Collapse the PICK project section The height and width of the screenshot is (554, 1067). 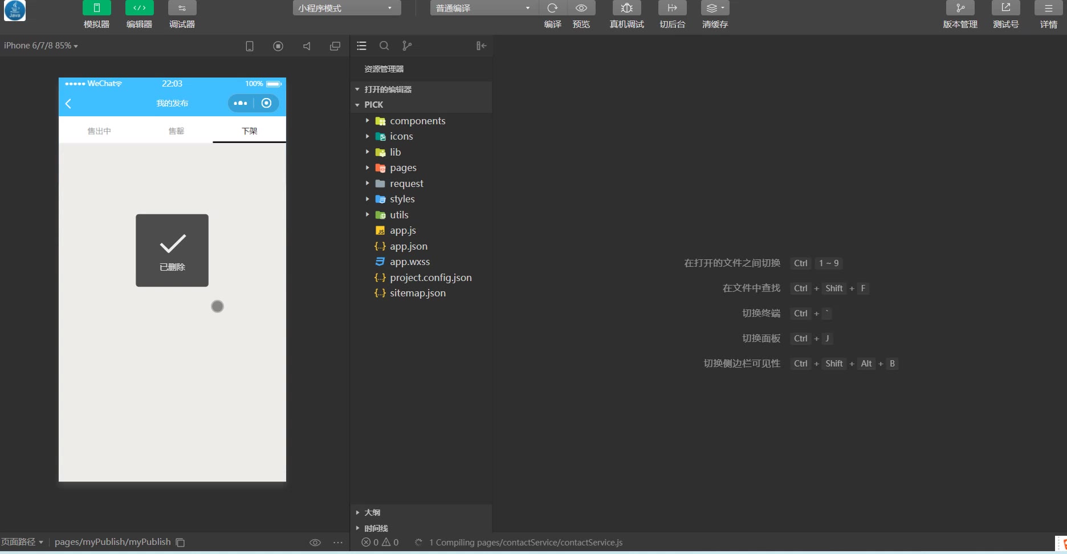421,105
